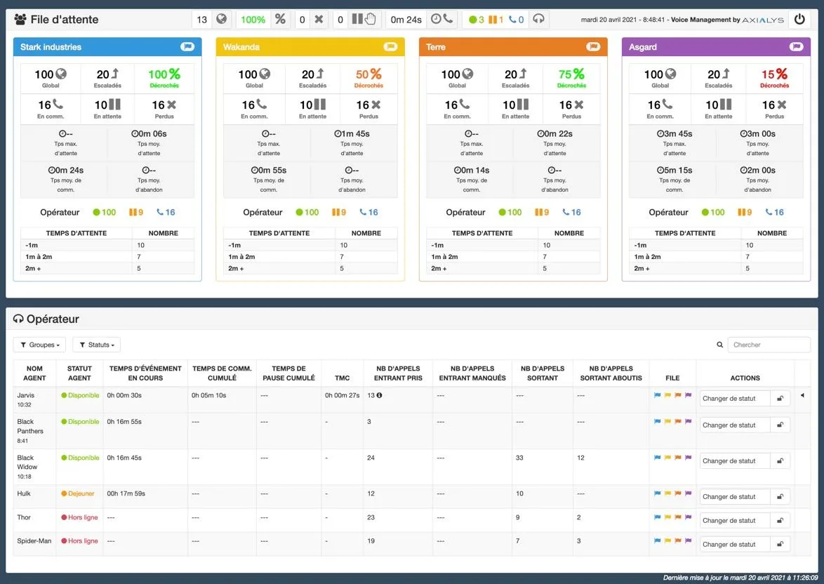Click the unlock icon in Spider-Man row
824x584 pixels.
pos(780,545)
